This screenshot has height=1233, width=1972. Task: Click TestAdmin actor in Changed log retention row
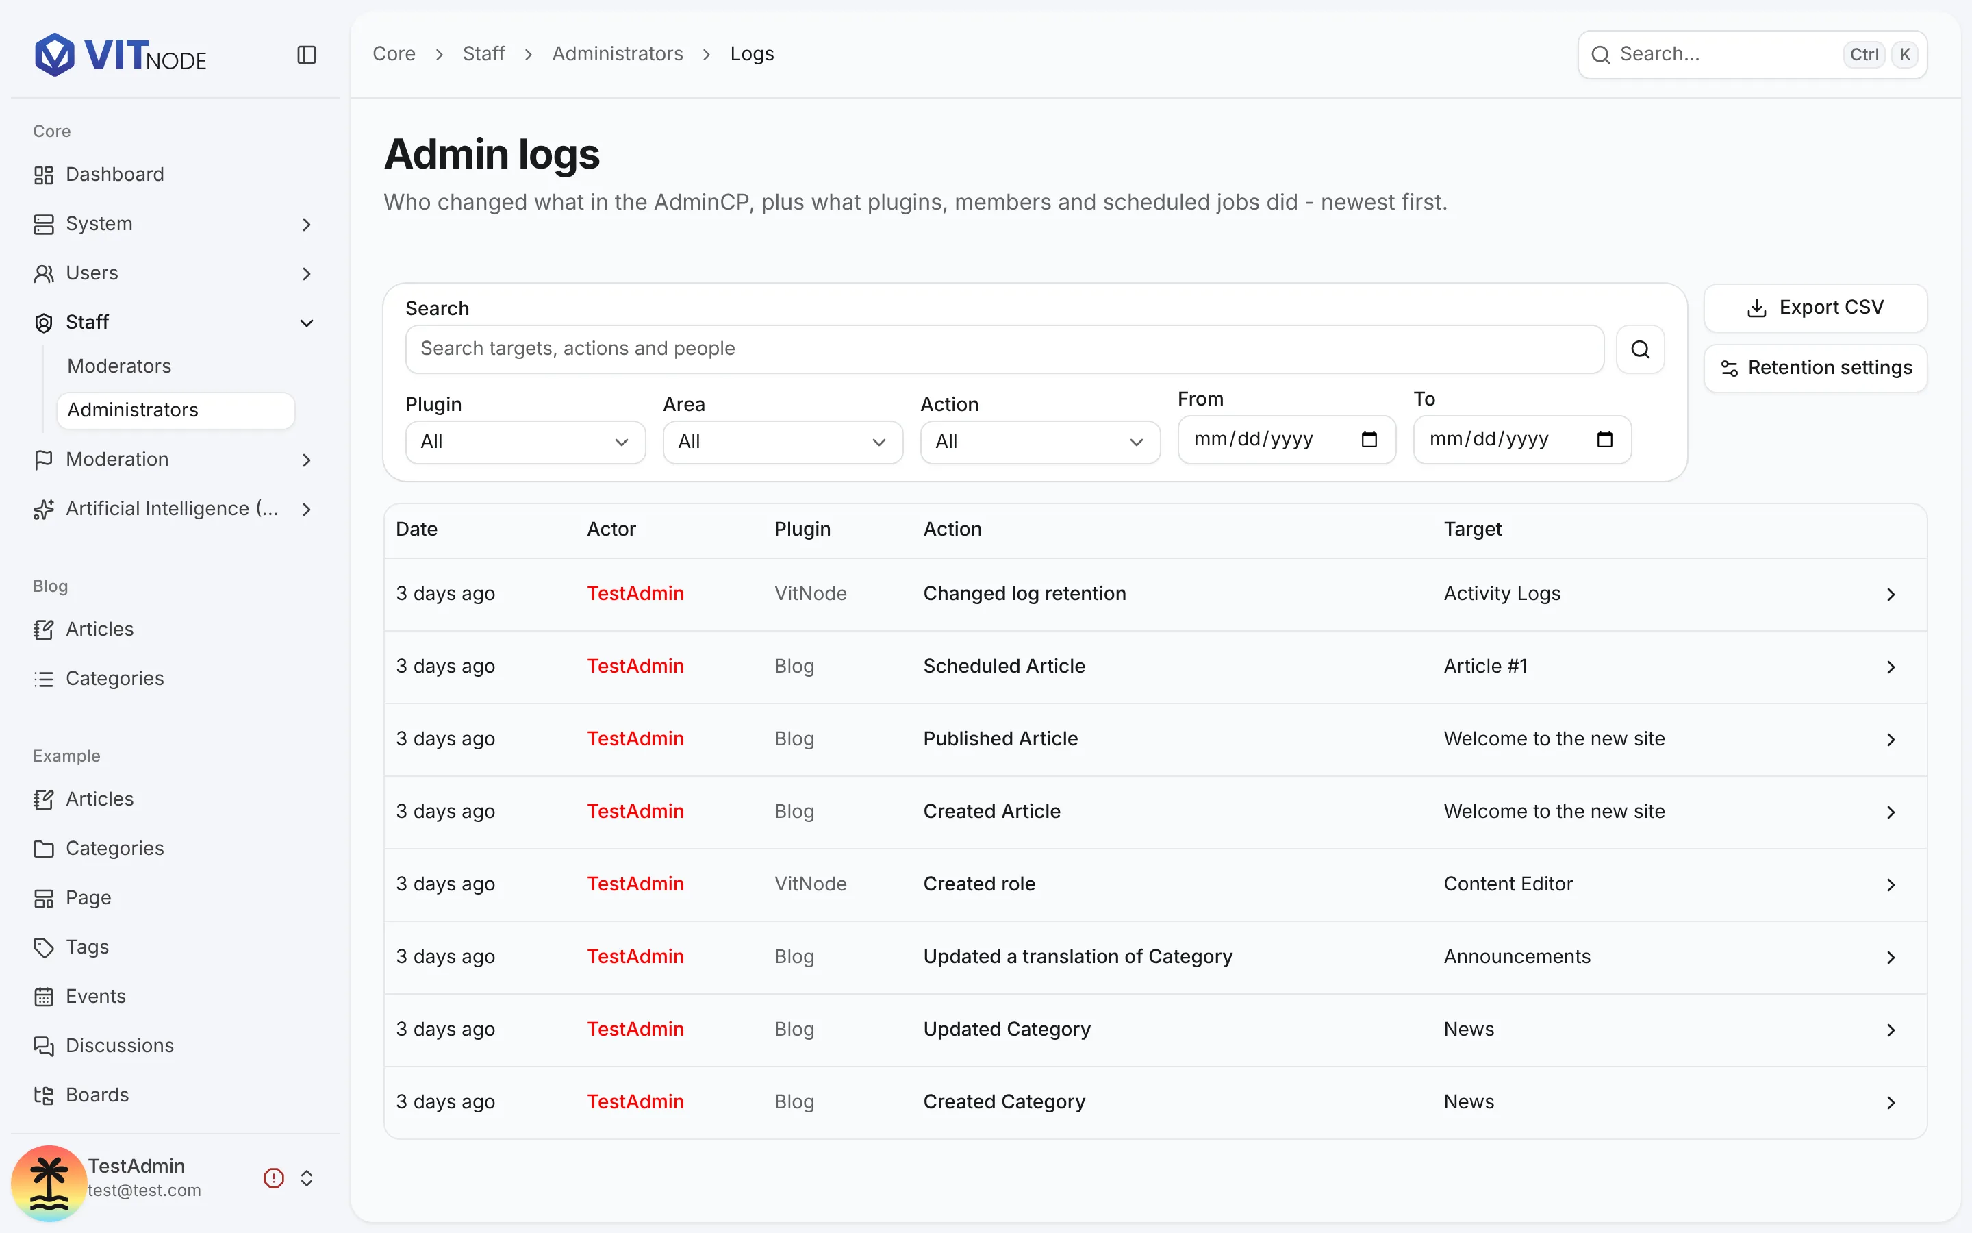click(x=635, y=594)
